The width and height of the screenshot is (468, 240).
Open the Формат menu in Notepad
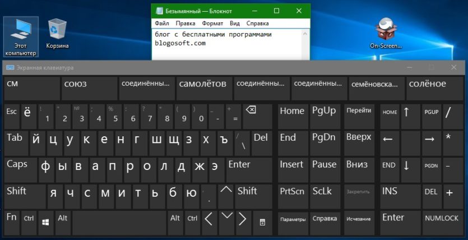(212, 24)
